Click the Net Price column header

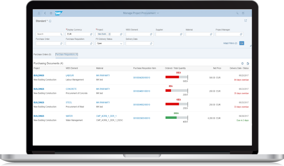[217, 68]
